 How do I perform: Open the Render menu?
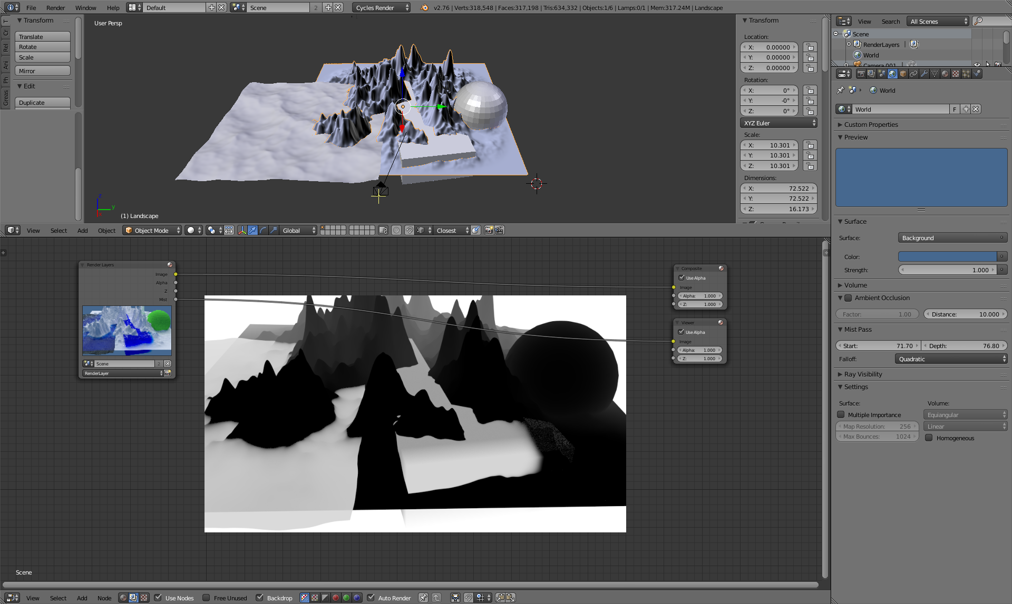(55, 7)
